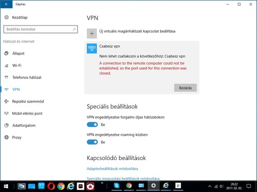Screen dimensions: 257x192
Task: Open pinned Internet Explorer in the taskbar
Action: tap(71, 186)
